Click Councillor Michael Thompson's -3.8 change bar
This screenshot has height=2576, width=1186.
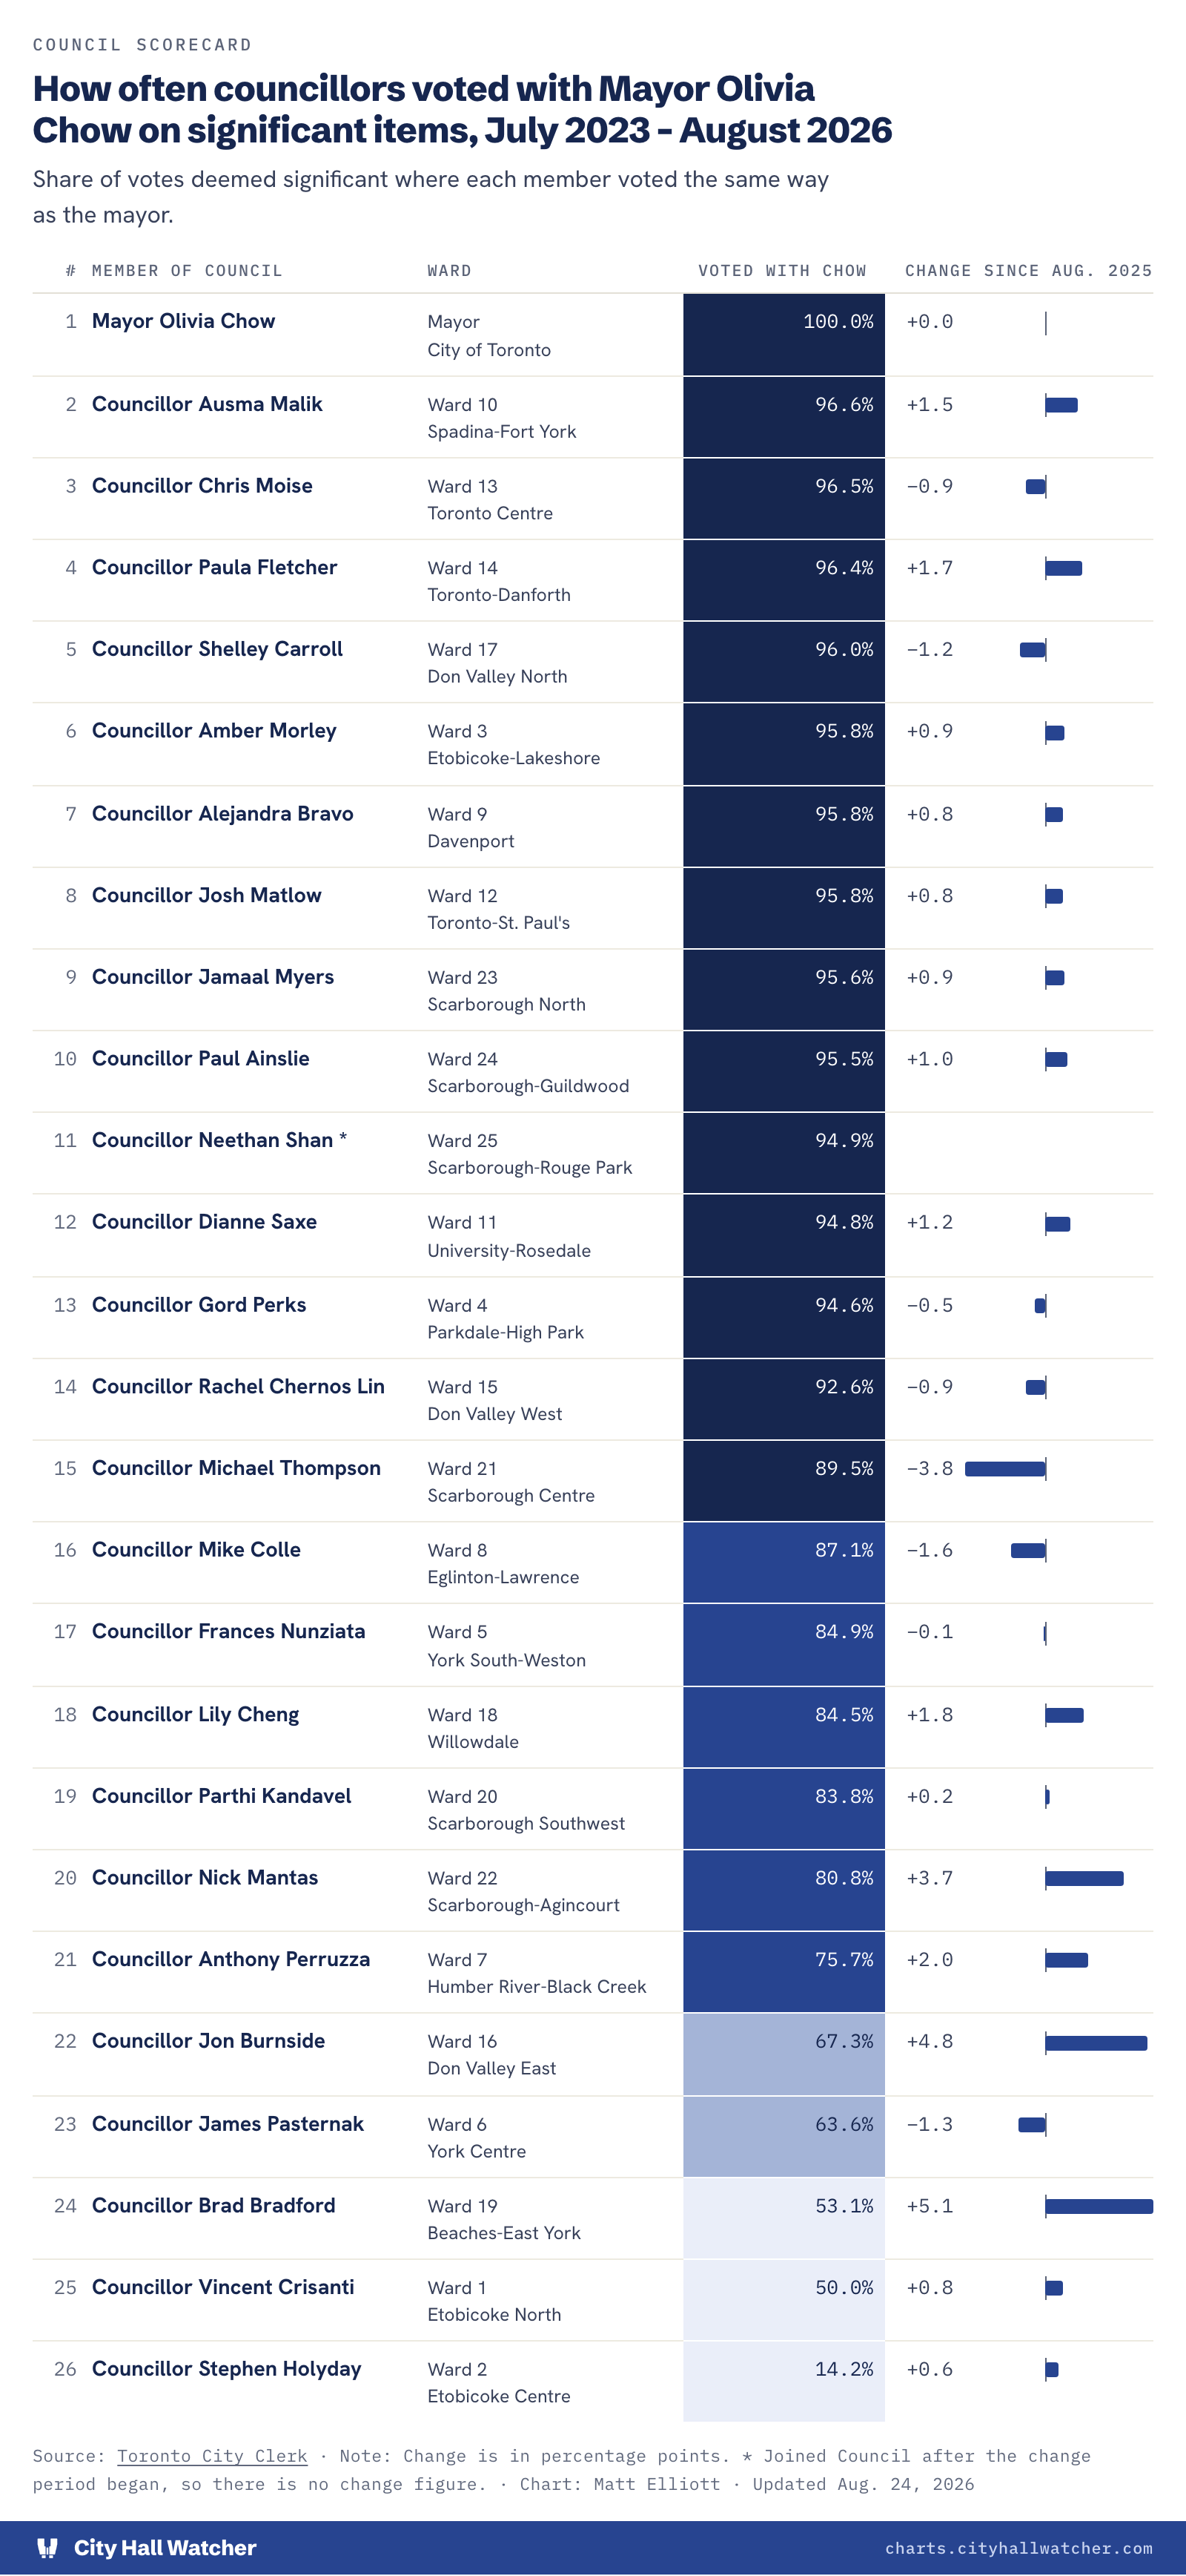pyautogui.click(x=1005, y=1469)
